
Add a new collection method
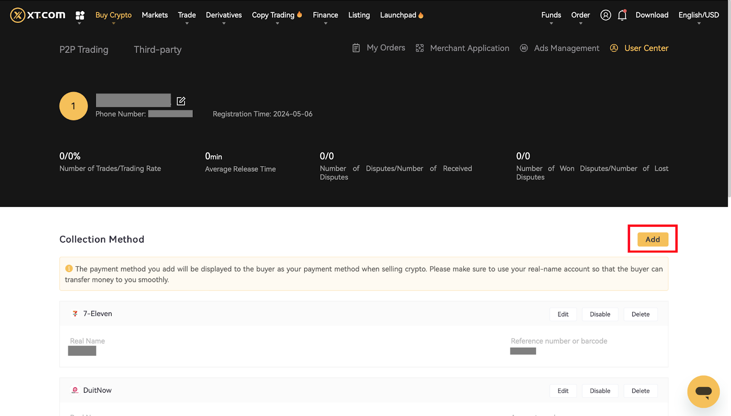coord(652,239)
